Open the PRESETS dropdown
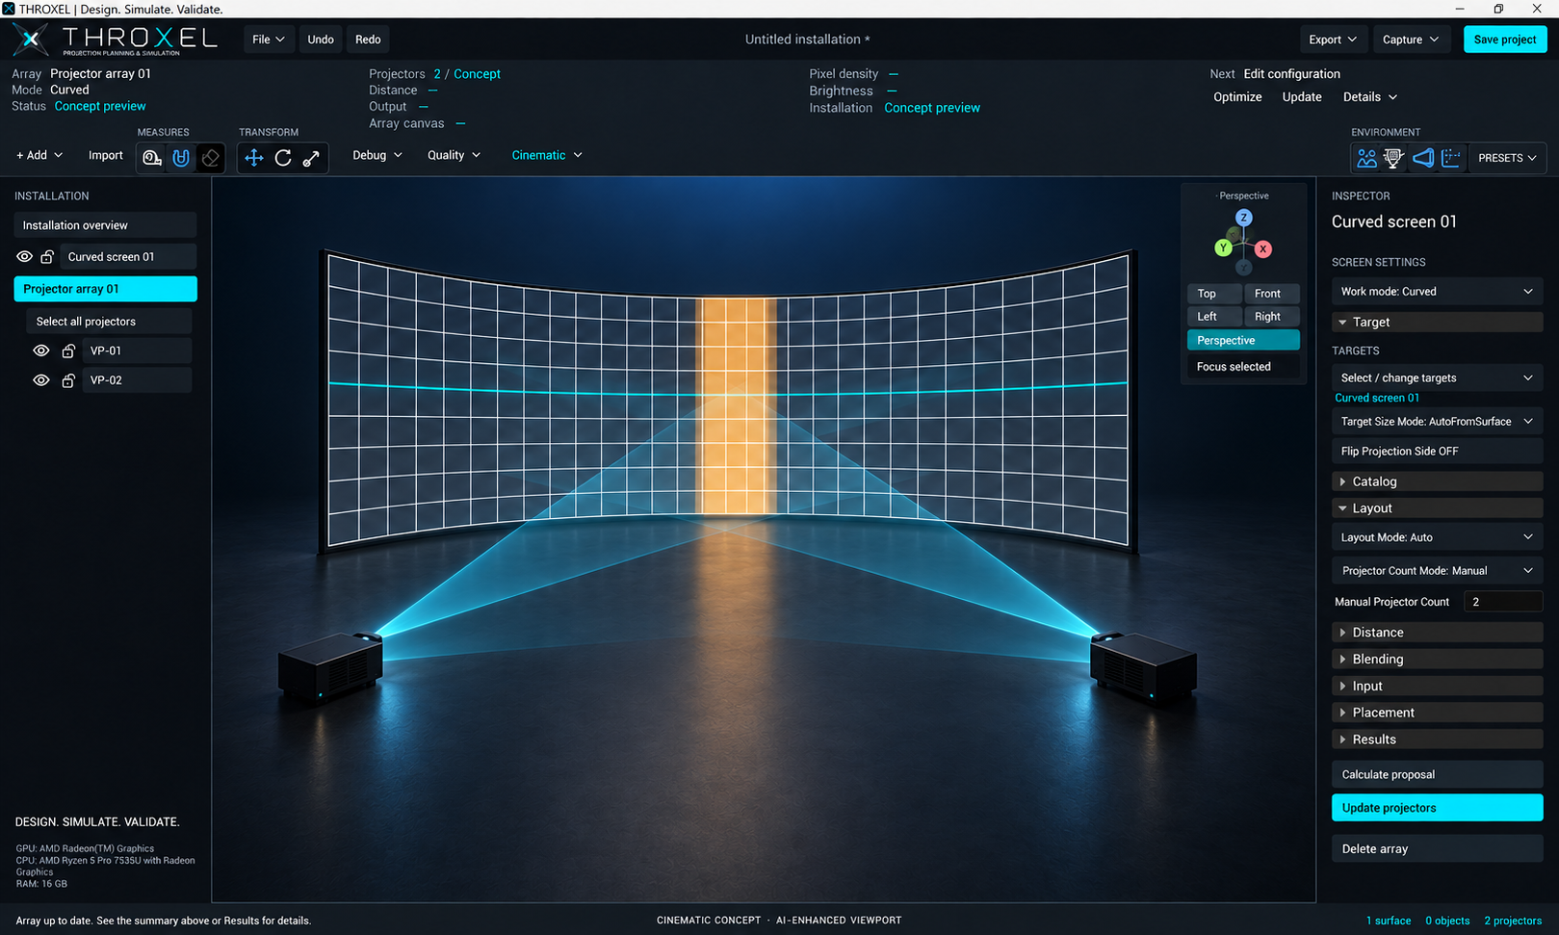This screenshot has height=935, width=1559. pyautogui.click(x=1507, y=158)
